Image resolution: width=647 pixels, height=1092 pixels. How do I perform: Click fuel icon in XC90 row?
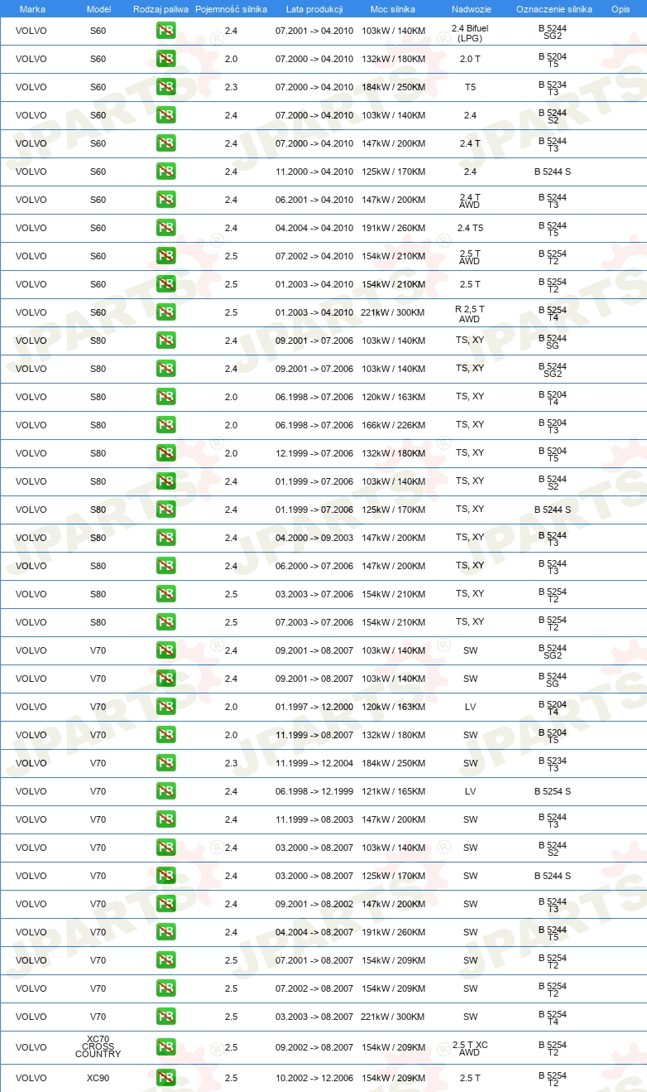click(x=165, y=1079)
